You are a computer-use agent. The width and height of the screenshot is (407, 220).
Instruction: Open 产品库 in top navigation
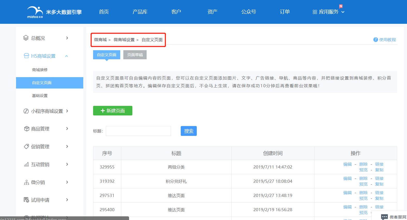140,12
